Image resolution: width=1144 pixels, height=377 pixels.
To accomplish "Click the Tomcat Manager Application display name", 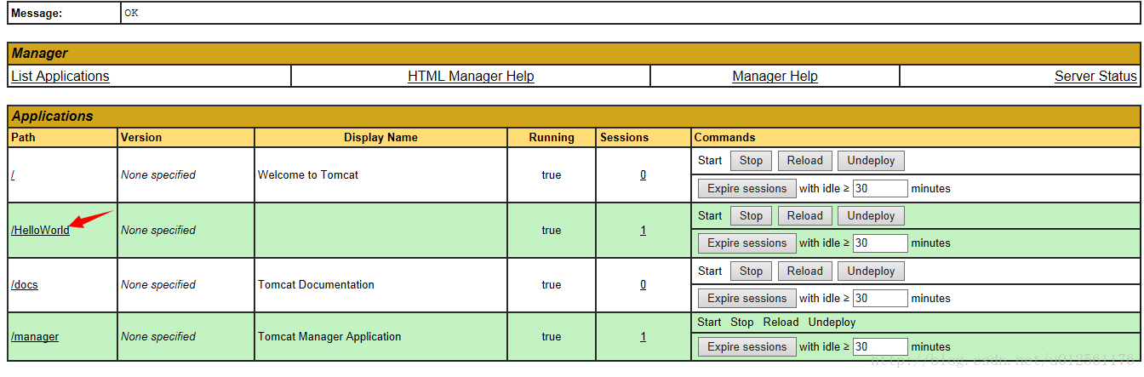I will (x=329, y=337).
